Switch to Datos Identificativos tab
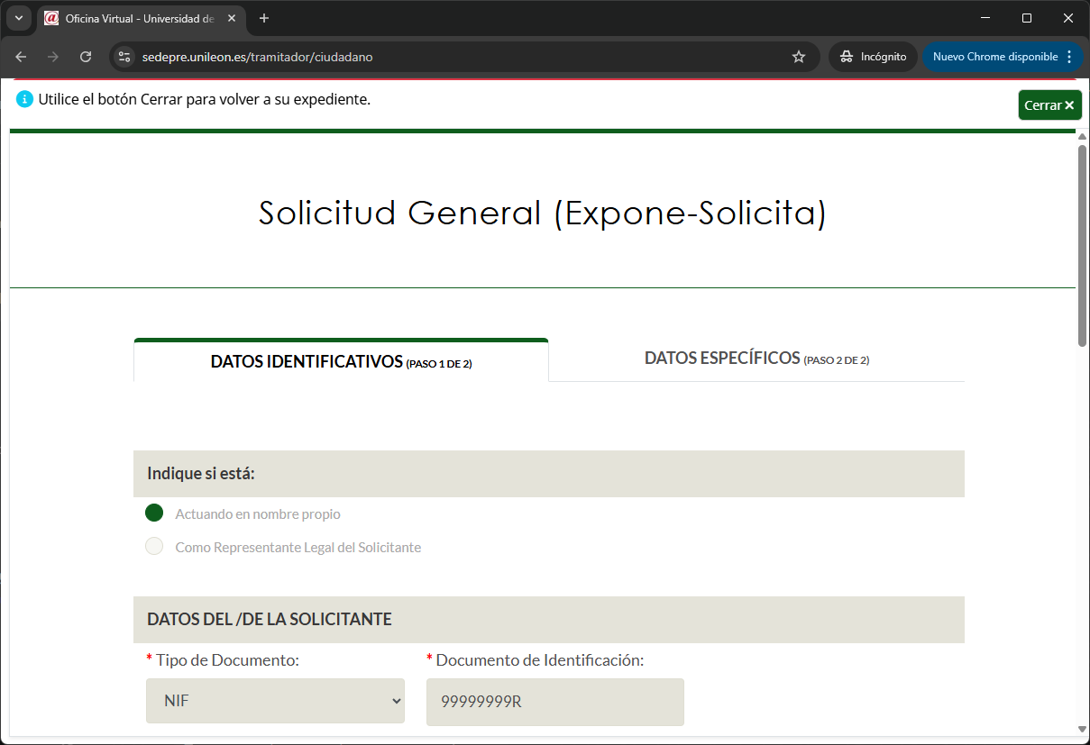This screenshot has width=1090, height=745. 341,361
